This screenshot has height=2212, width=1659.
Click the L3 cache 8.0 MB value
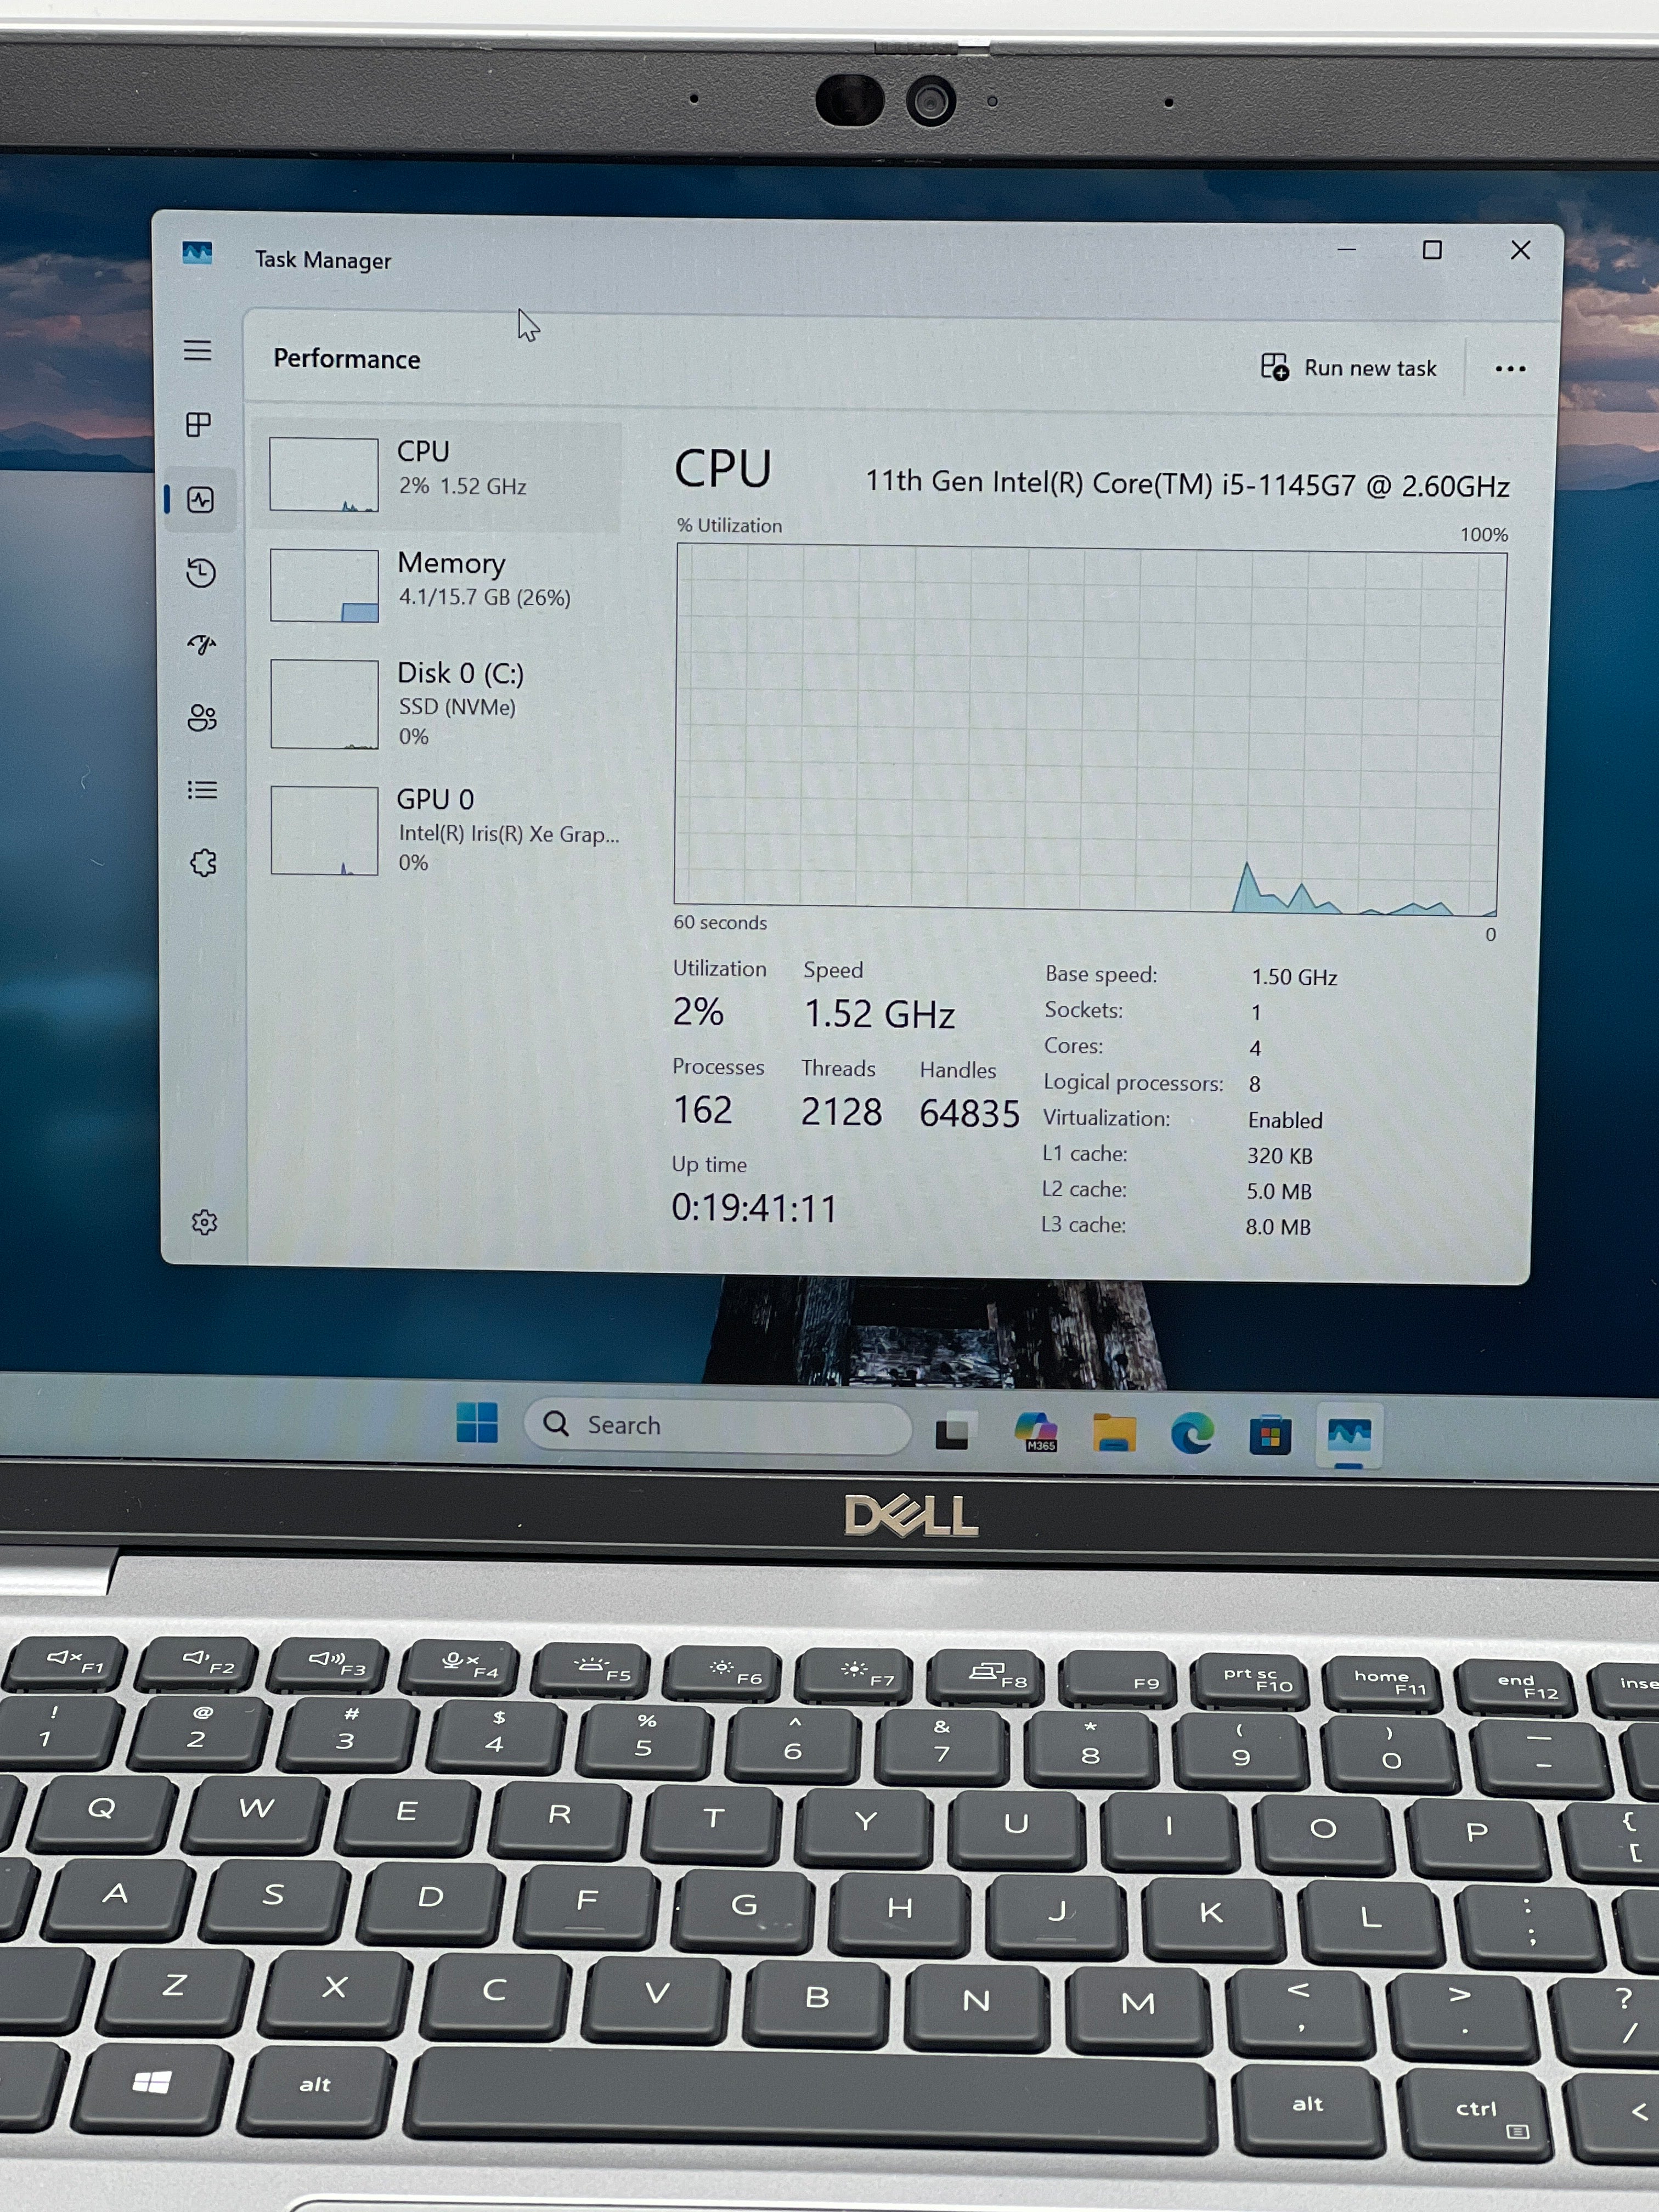(1278, 1227)
